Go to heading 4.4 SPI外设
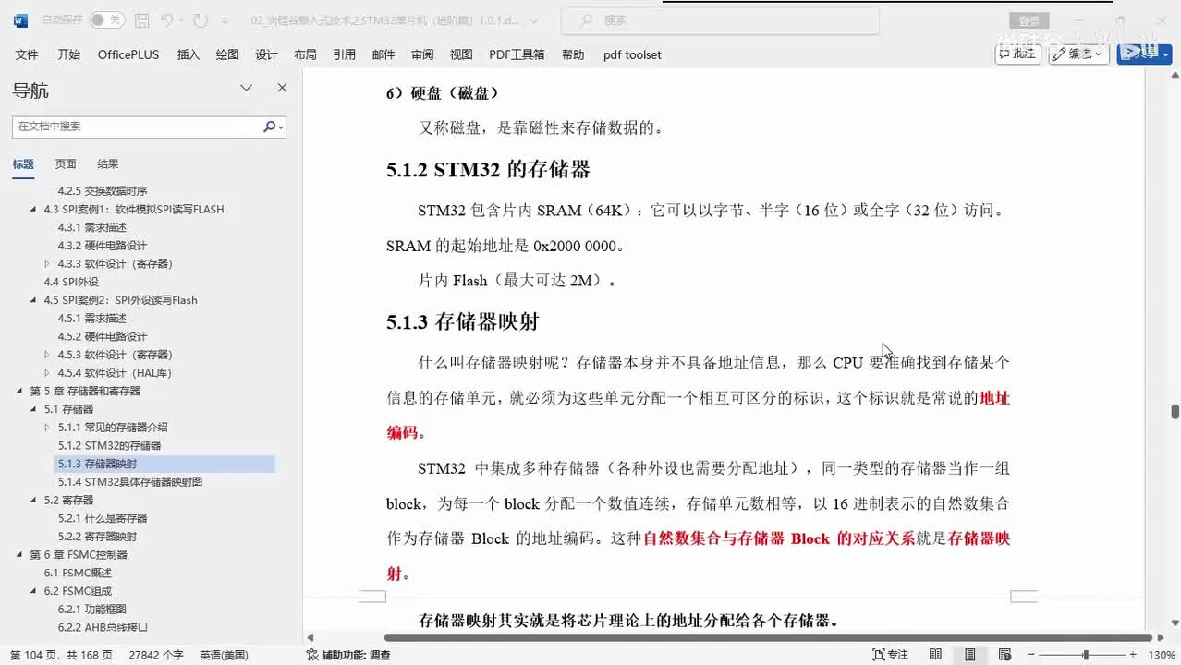Image resolution: width=1181 pixels, height=665 pixels. (x=71, y=282)
